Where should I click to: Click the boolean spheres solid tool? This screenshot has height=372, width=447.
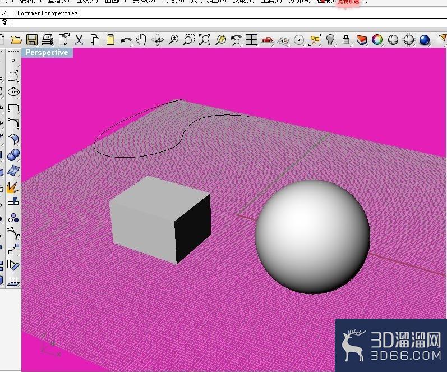[x=13, y=155]
